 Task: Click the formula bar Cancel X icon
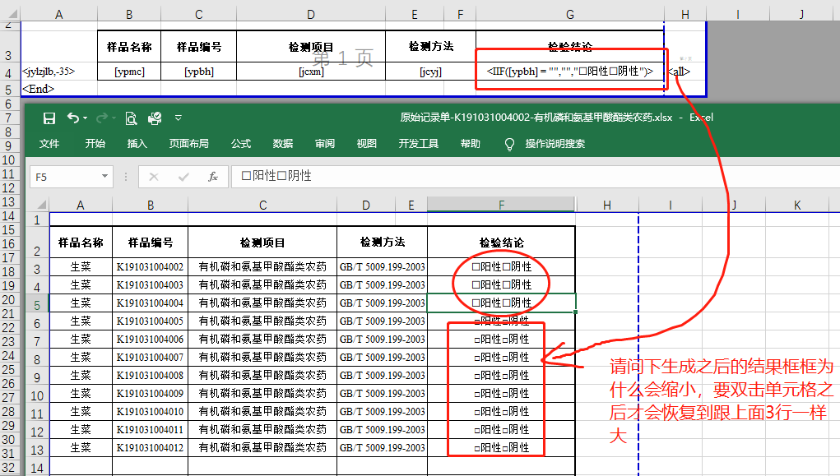pyautogui.click(x=154, y=176)
